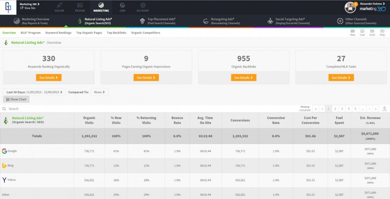The height and width of the screenshot is (199, 390).
Task: Select page 3 in the pagination
Action: click(x=342, y=109)
